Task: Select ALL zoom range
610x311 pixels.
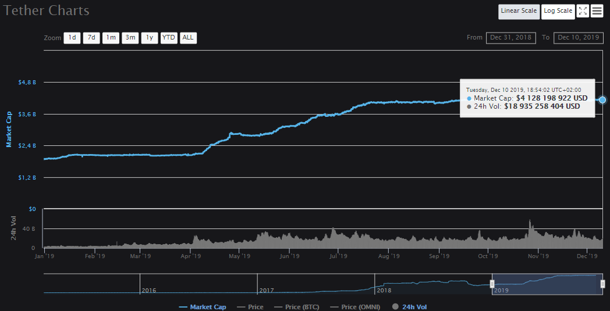Action: [x=188, y=38]
